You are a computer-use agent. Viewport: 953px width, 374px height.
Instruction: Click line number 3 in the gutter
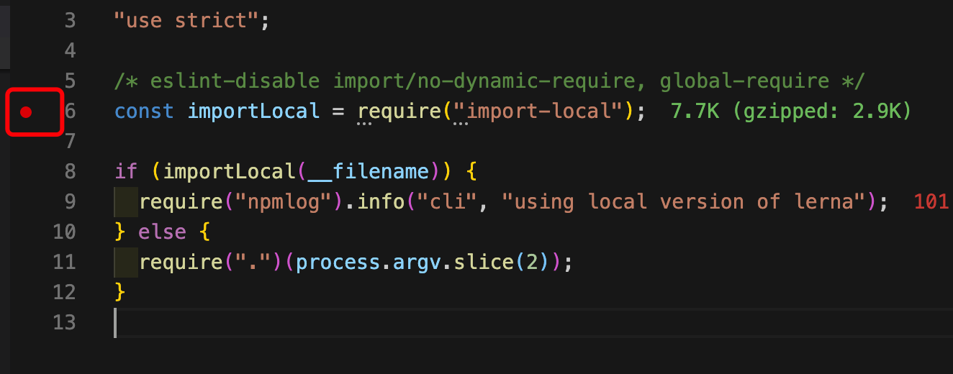[x=69, y=20]
